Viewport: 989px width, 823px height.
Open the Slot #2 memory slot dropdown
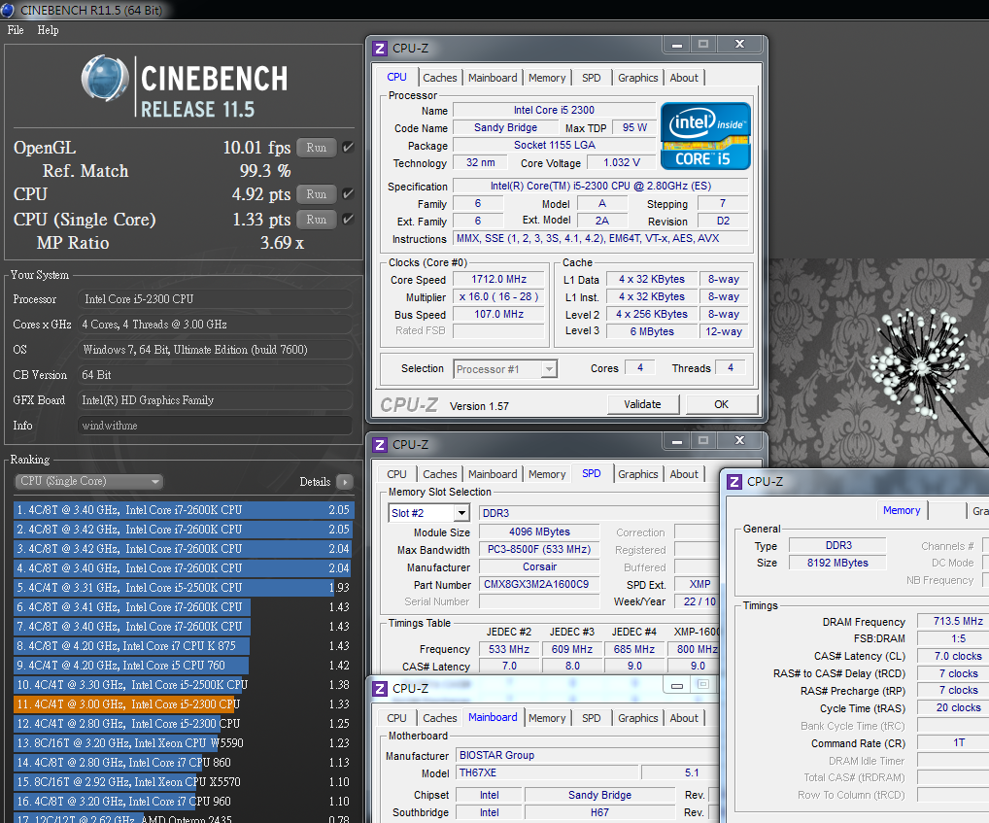click(428, 513)
